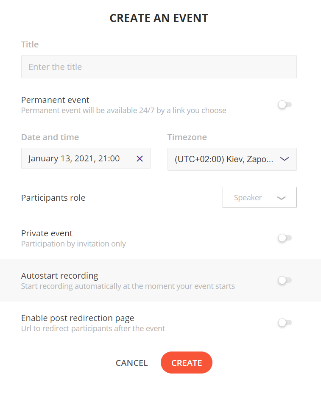Click Enable post redirection page label

78,318
